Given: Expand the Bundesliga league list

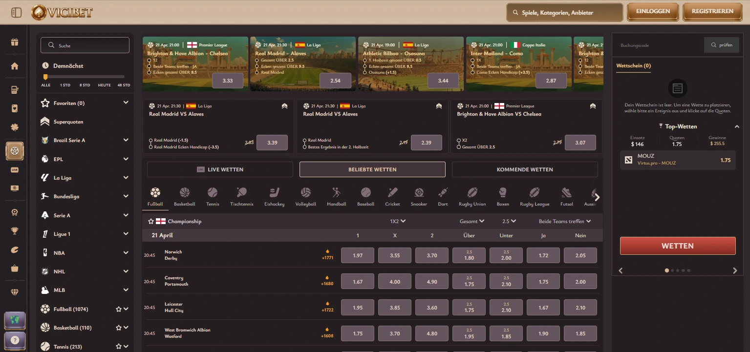Looking at the screenshot, I should pyautogui.click(x=126, y=196).
